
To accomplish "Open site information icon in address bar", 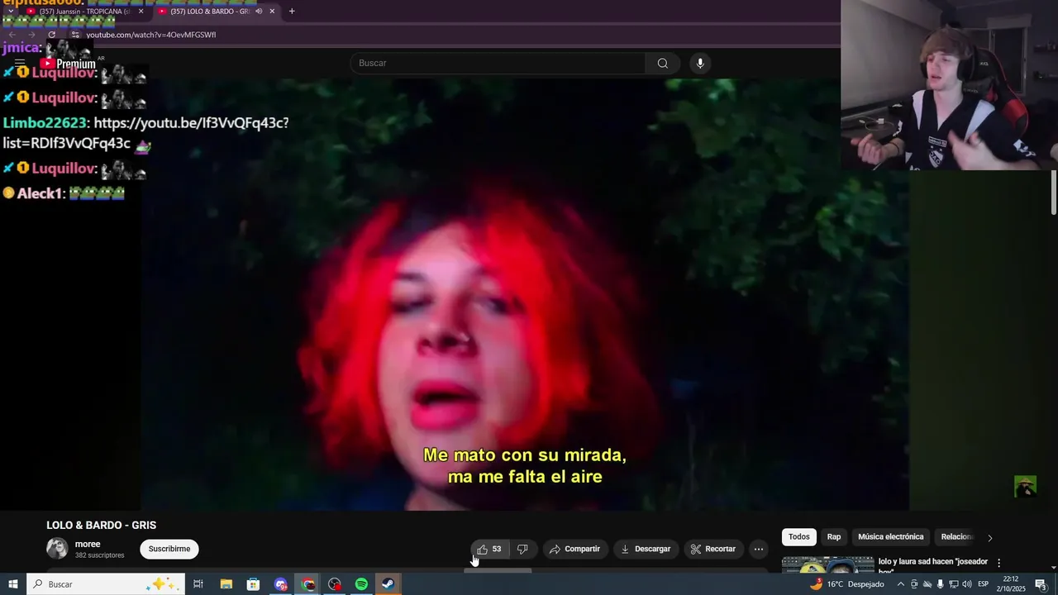I will [x=75, y=35].
